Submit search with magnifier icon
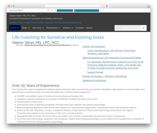The image size is (157, 133). 143,28
